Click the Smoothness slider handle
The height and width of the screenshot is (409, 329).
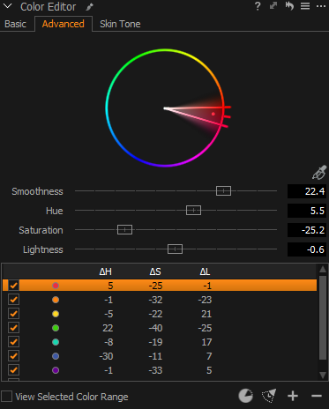[x=223, y=191]
